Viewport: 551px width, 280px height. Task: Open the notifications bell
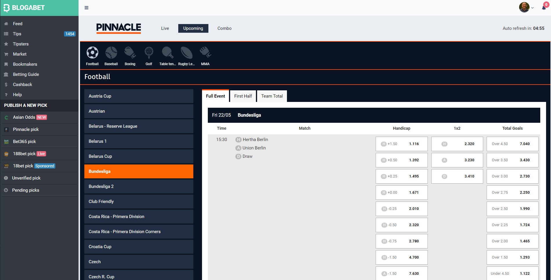[x=544, y=8]
